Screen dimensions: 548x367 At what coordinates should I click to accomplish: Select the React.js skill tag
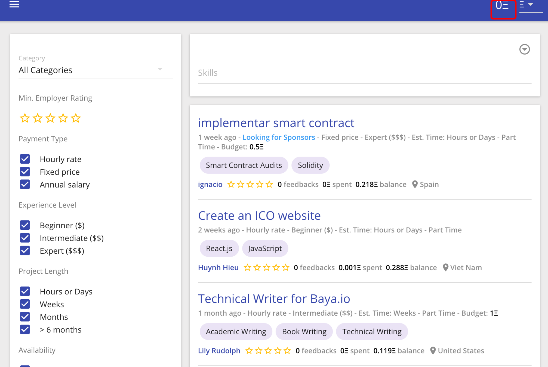[219, 248]
